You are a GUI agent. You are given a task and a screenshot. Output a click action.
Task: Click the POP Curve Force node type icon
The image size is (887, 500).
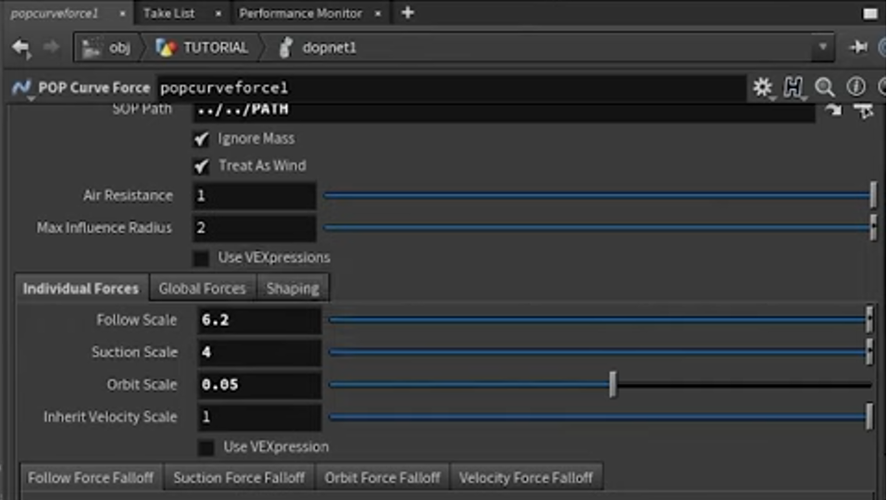[21, 88]
